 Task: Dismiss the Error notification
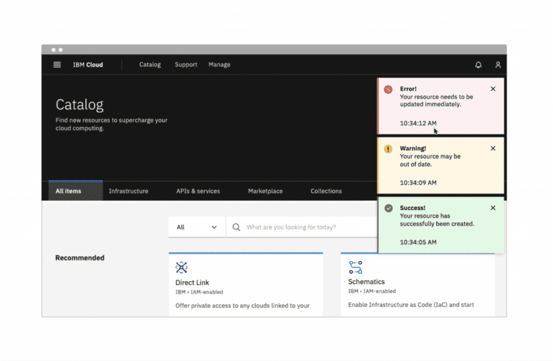coord(493,89)
